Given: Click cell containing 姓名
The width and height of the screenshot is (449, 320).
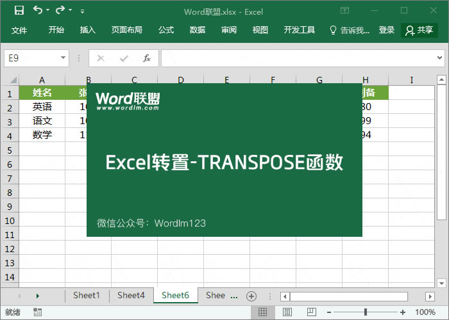Looking at the screenshot, I should click(42, 93).
